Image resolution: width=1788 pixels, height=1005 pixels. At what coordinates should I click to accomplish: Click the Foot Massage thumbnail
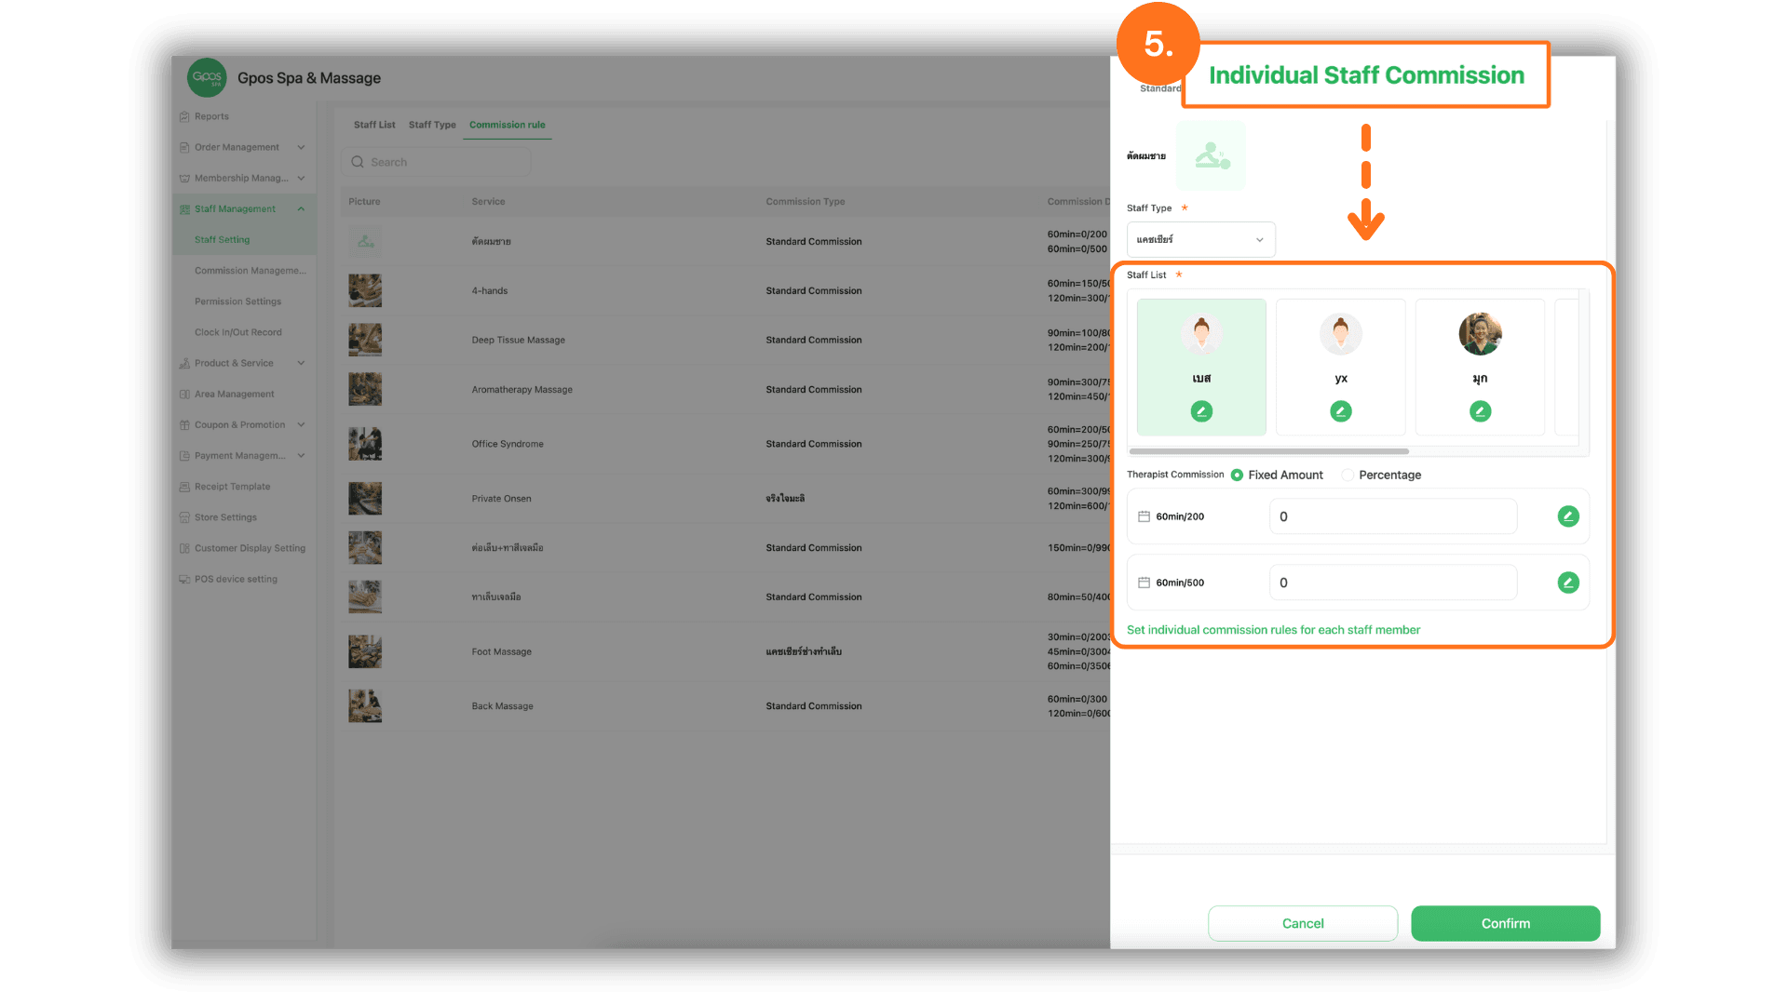click(365, 651)
